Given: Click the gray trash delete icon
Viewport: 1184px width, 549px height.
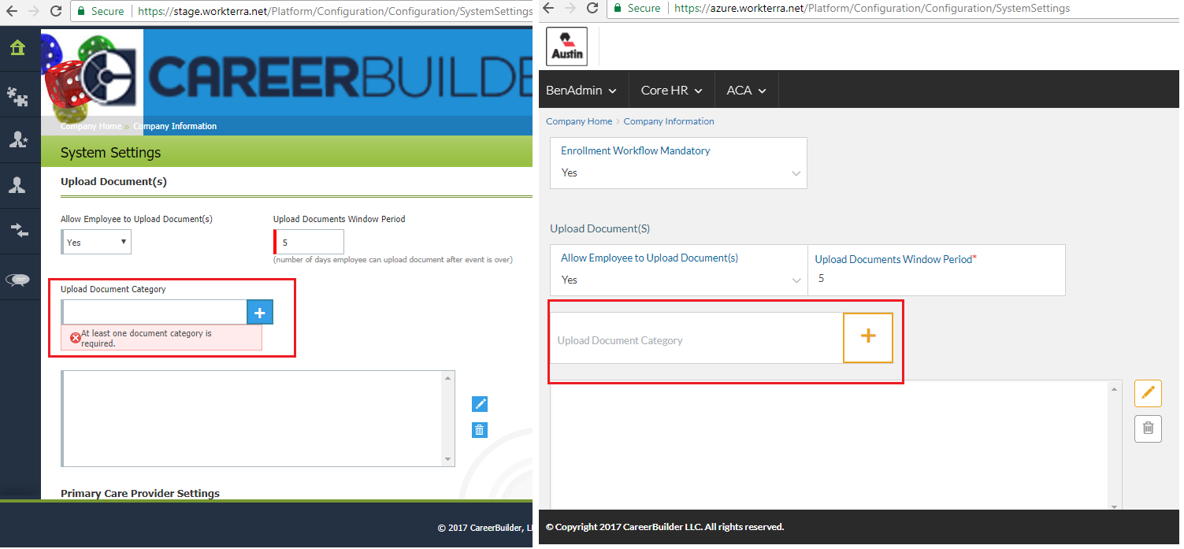Looking at the screenshot, I should pos(1148,428).
